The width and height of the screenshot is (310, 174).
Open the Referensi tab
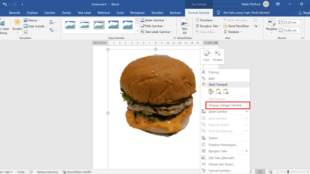(x=104, y=13)
